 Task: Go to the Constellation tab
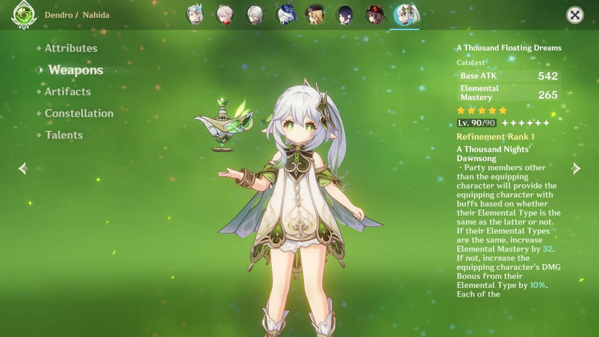pyautogui.click(x=79, y=113)
